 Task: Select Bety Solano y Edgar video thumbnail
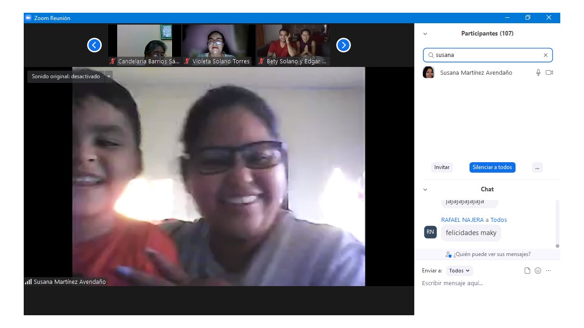coord(293,45)
